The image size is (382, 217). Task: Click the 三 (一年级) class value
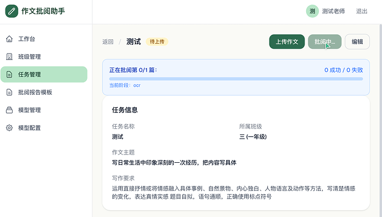[253, 137]
